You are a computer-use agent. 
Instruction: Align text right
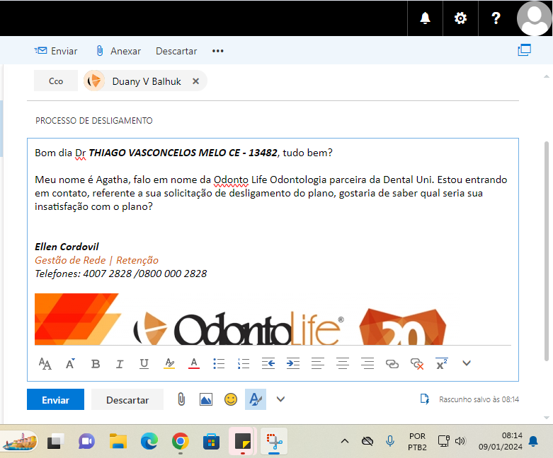pos(367,363)
